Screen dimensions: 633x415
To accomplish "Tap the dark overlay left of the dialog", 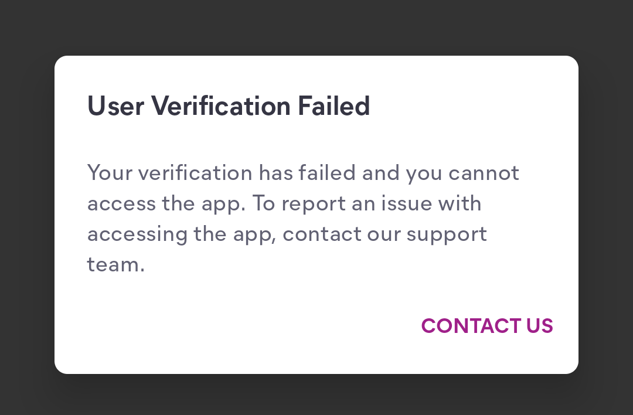I will (x=26, y=215).
